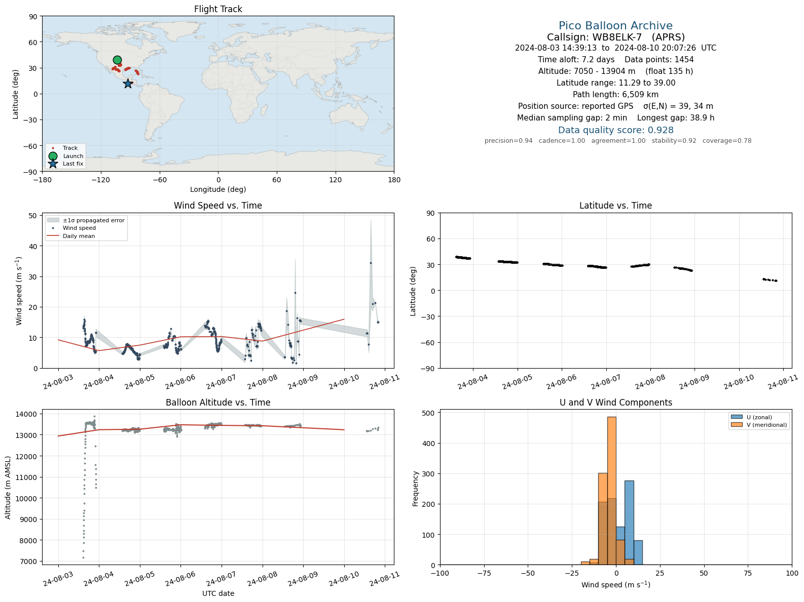Image resolution: width=804 pixels, height=602 pixels.
Task: Click the 'Position source: reported GPS' text
Action: click(x=575, y=106)
